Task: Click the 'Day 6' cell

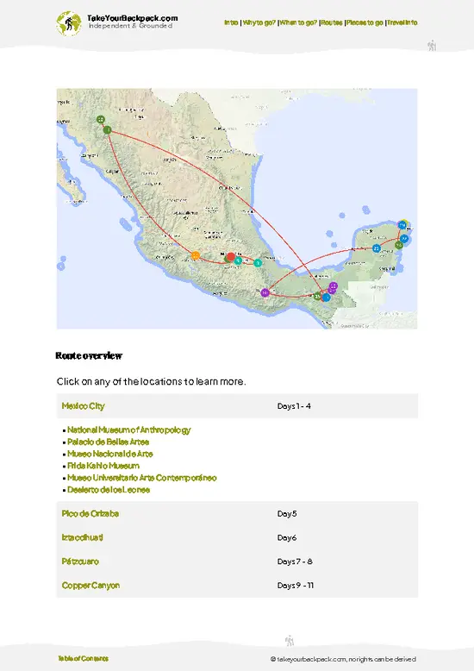Action: point(287,537)
